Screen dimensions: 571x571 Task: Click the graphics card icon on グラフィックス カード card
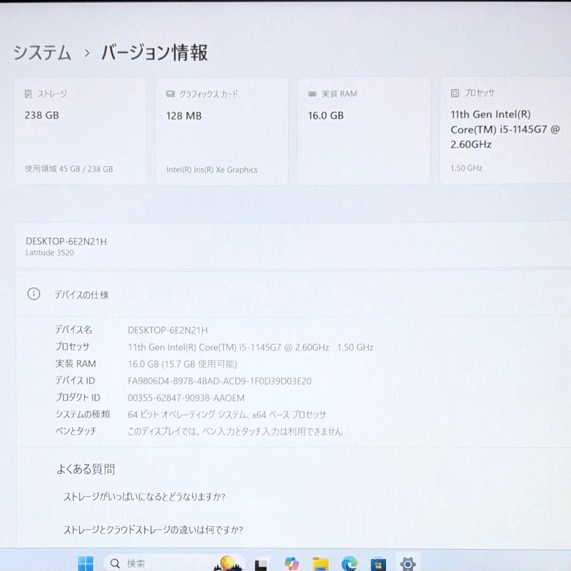click(x=170, y=94)
